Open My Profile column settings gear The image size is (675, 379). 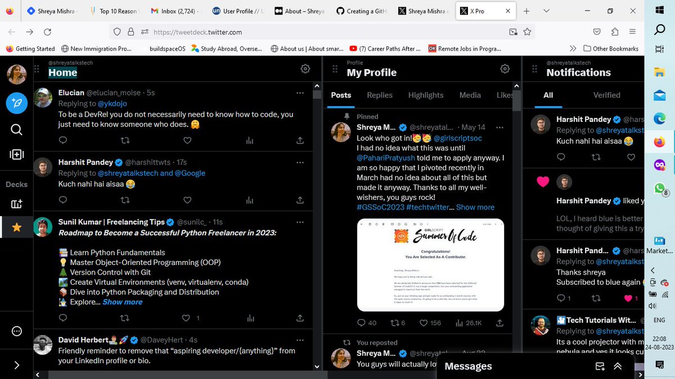[505, 69]
